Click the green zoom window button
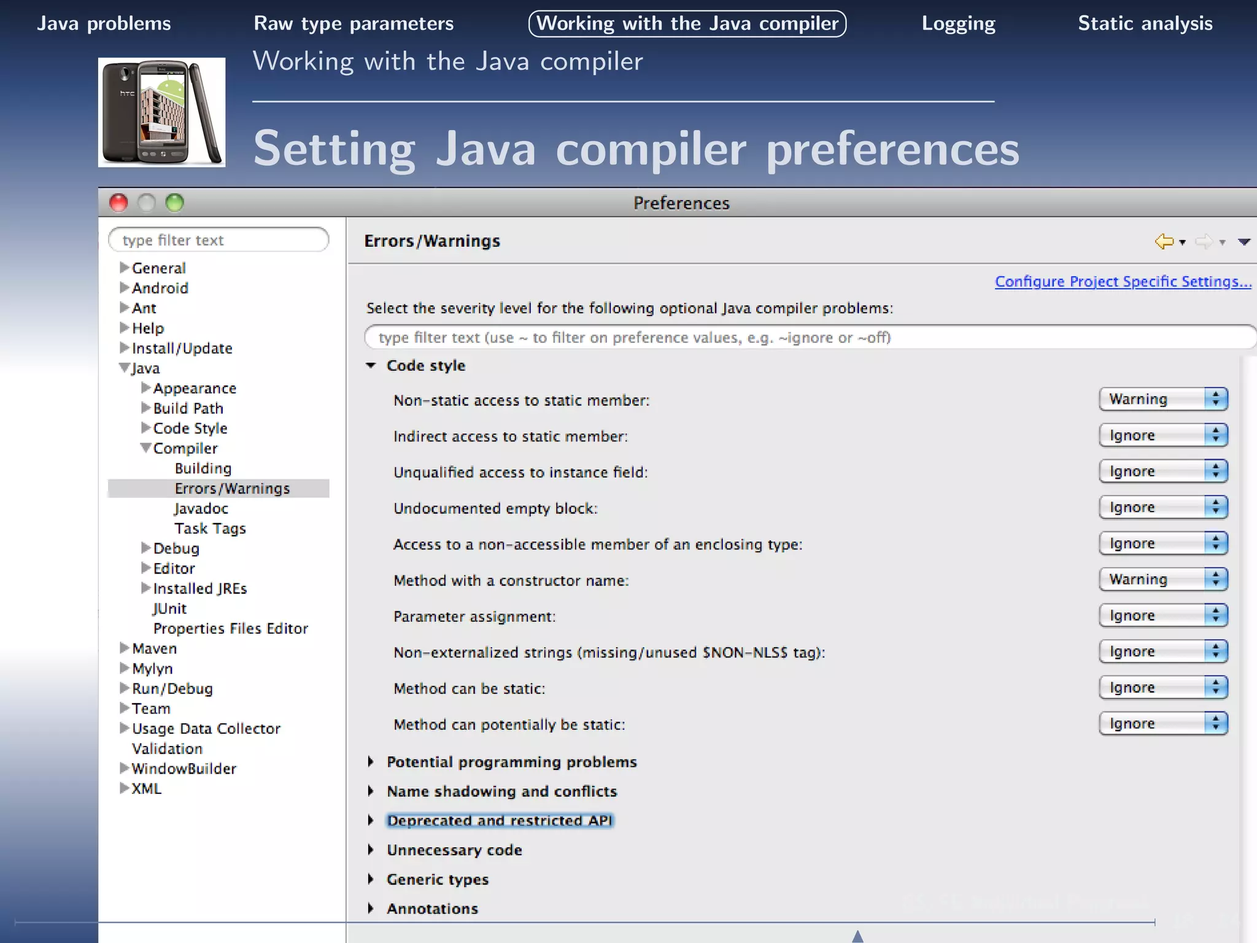Viewport: 1257px width, 943px height. 175,203
